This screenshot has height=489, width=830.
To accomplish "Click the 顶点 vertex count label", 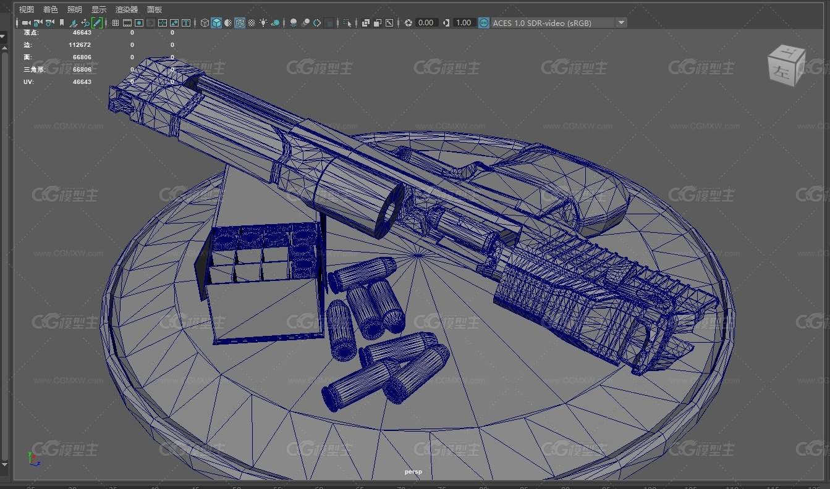I will pos(31,33).
